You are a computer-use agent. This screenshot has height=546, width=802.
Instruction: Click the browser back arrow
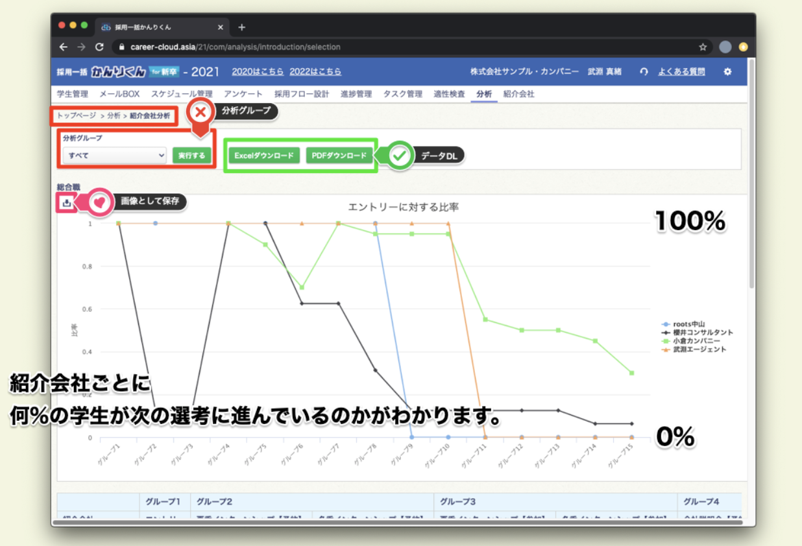[x=63, y=47]
